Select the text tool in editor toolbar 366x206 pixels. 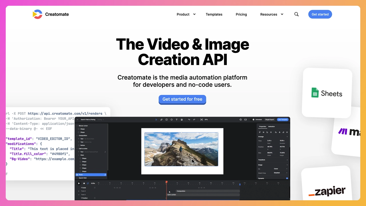coord(177,120)
